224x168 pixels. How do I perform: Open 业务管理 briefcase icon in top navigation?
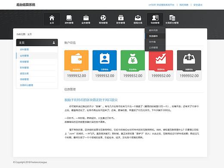pos(86,19)
